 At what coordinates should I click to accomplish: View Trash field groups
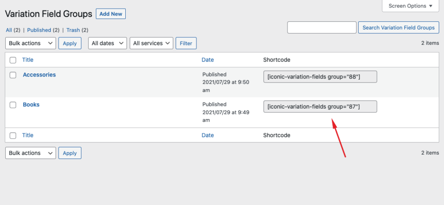73,30
